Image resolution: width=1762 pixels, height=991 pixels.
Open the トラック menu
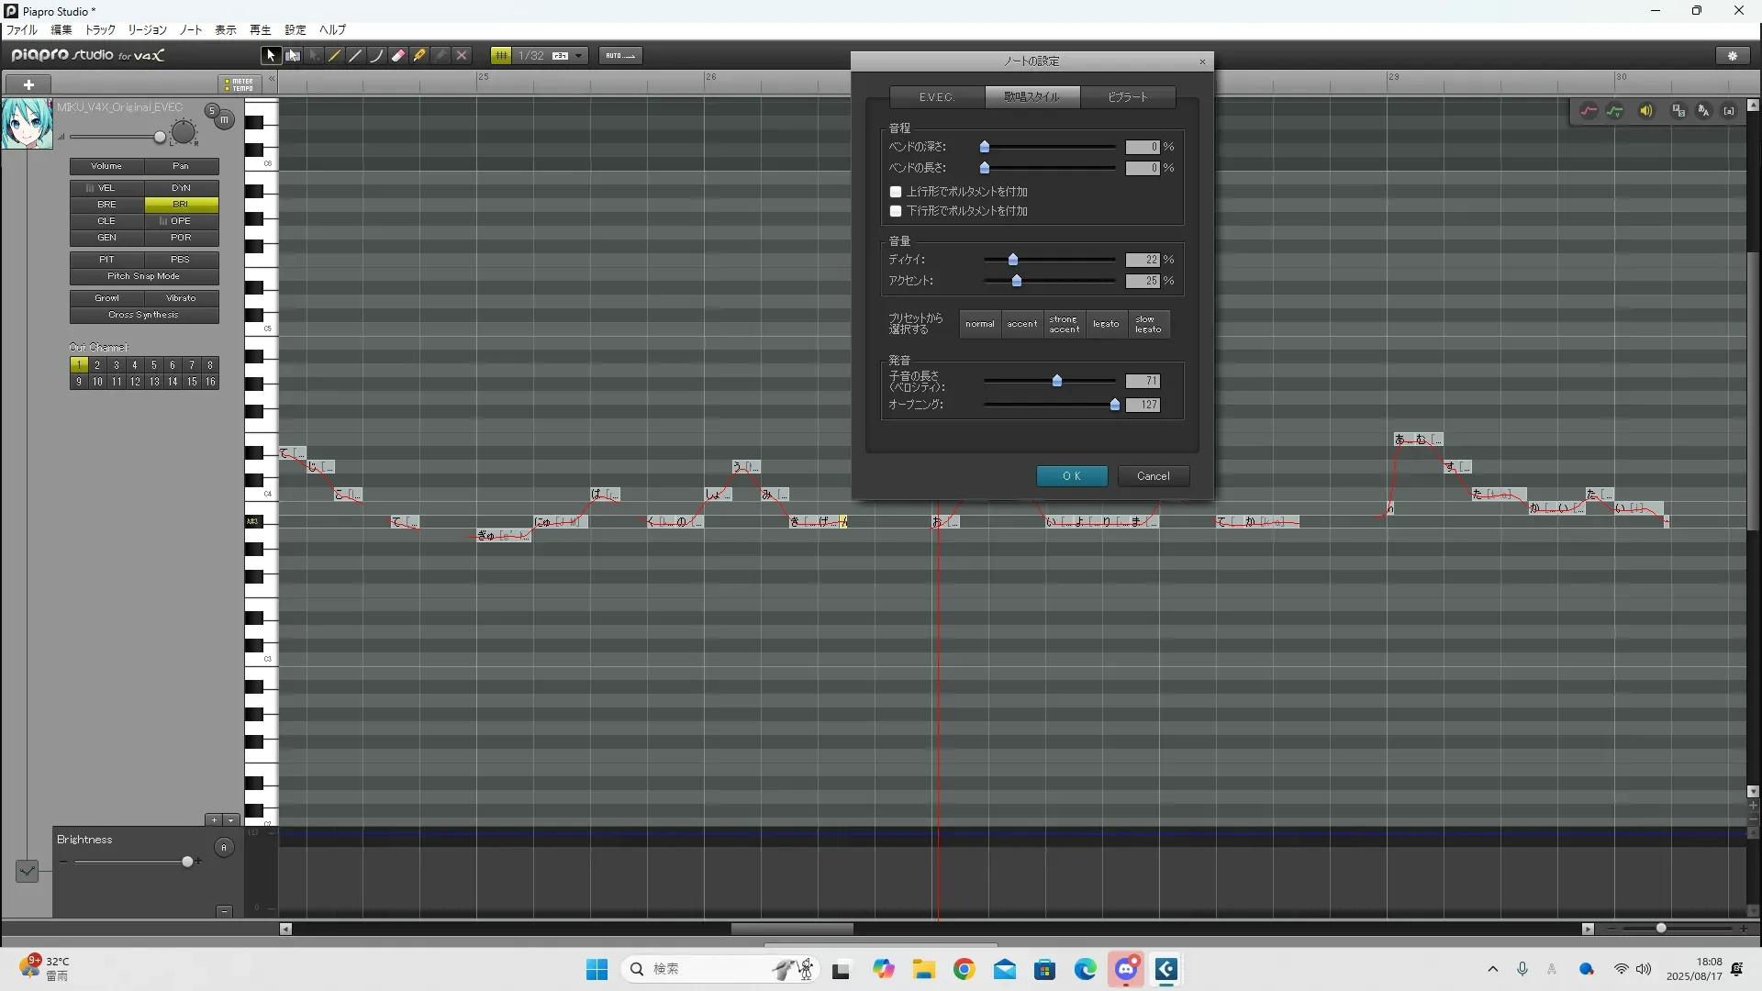pos(100,30)
